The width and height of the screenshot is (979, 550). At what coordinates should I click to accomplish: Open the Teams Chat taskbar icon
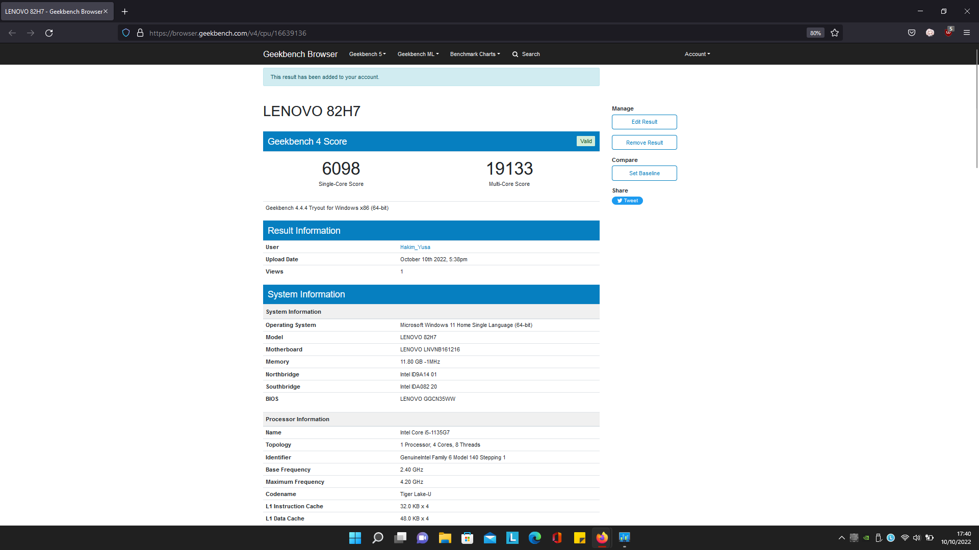(423, 538)
